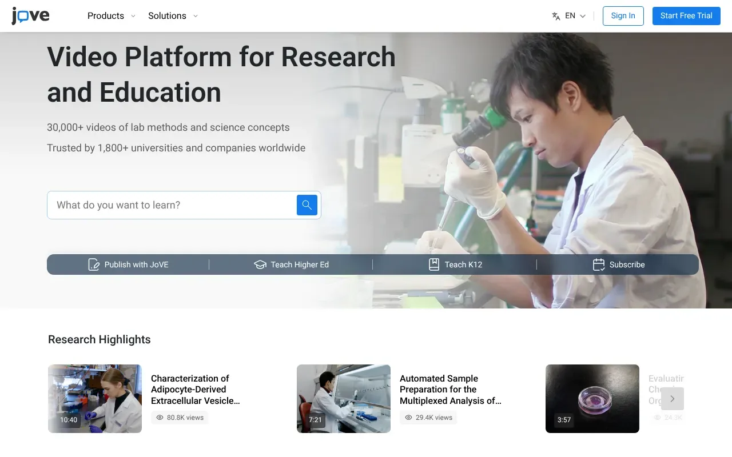
Task: Click the language translate icon
Action: [556, 16]
